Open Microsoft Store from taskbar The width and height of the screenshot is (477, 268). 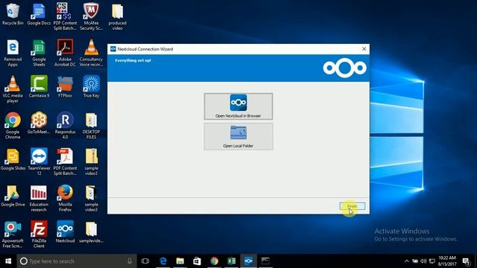[197, 261]
